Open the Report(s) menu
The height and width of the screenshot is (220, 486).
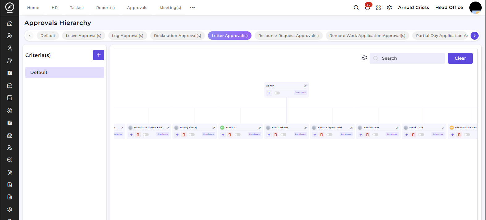[106, 8]
